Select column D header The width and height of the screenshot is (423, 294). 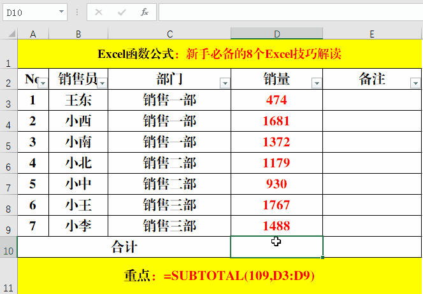click(x=276, y=34)
